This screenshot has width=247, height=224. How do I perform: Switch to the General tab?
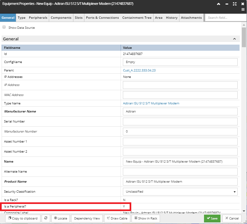point(8,18)
